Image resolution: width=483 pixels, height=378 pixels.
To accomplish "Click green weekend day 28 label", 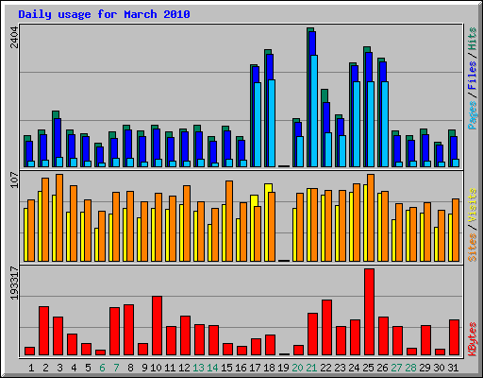I will point(410,368).
